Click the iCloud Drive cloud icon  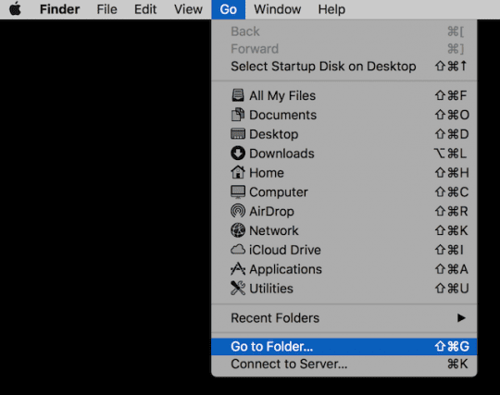click(x=238, y=250)
